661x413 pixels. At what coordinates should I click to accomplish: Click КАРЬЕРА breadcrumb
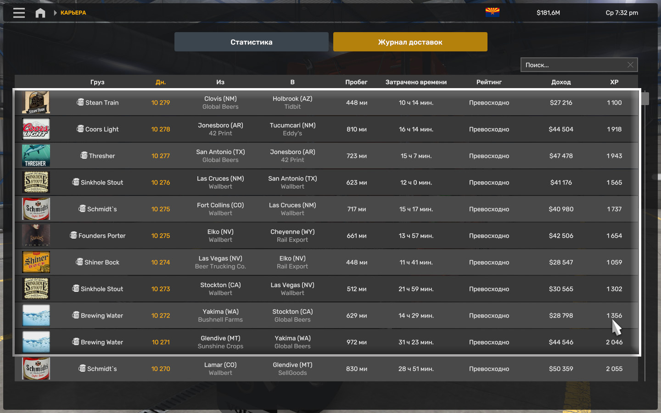(x=73, y=13)
